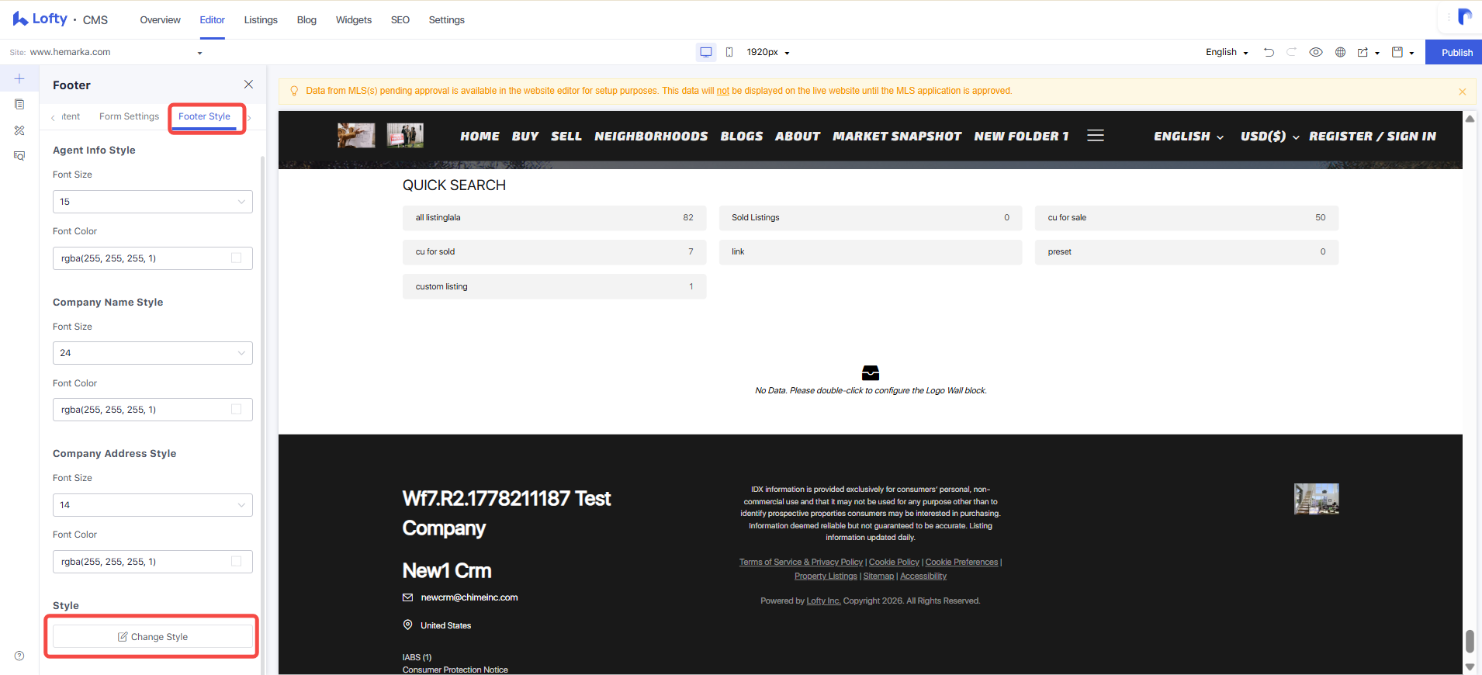
Task: Open the SEO menu
Action: pyautogui.click(x=400, y=19)
